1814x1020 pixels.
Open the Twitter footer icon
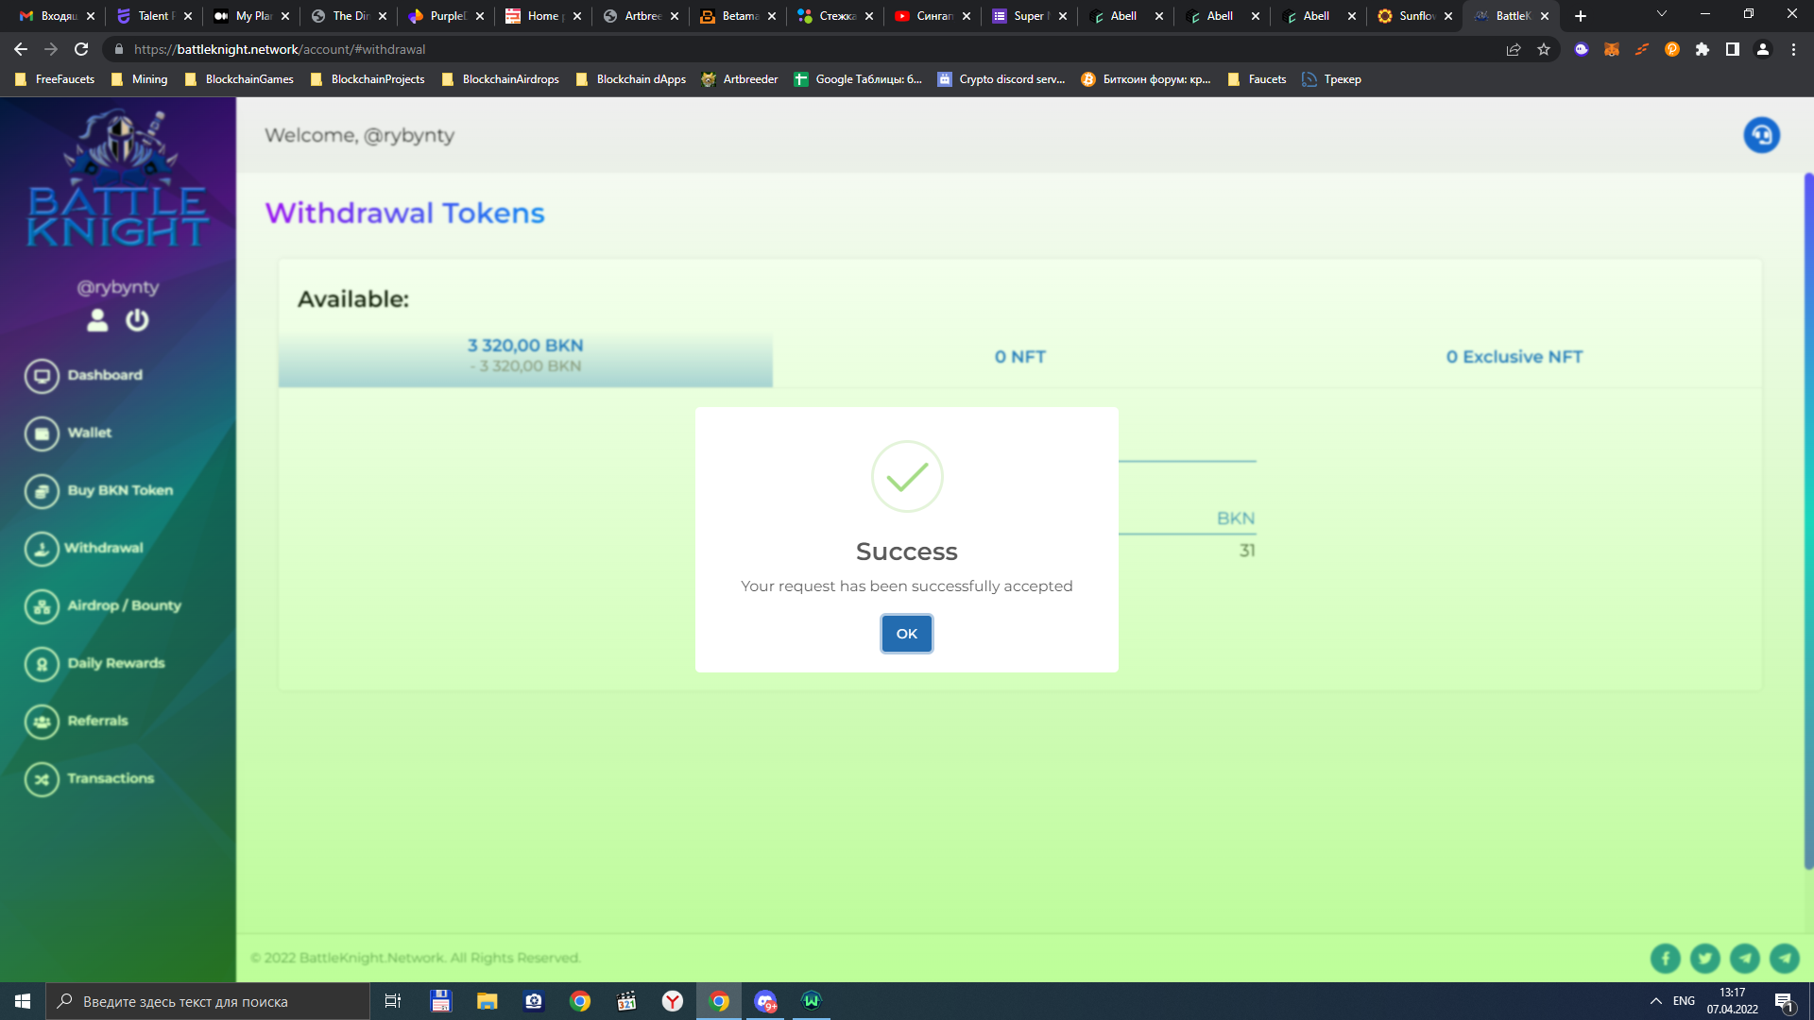[x=1704, y=959]
